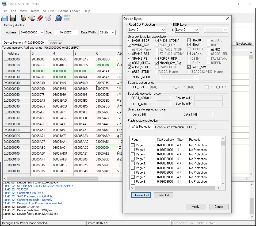This screenshot has height=226, width=256.
Task: Toggle the IWDG_SW checkbox
Action: pyautogui.click(x=189, y=67)
